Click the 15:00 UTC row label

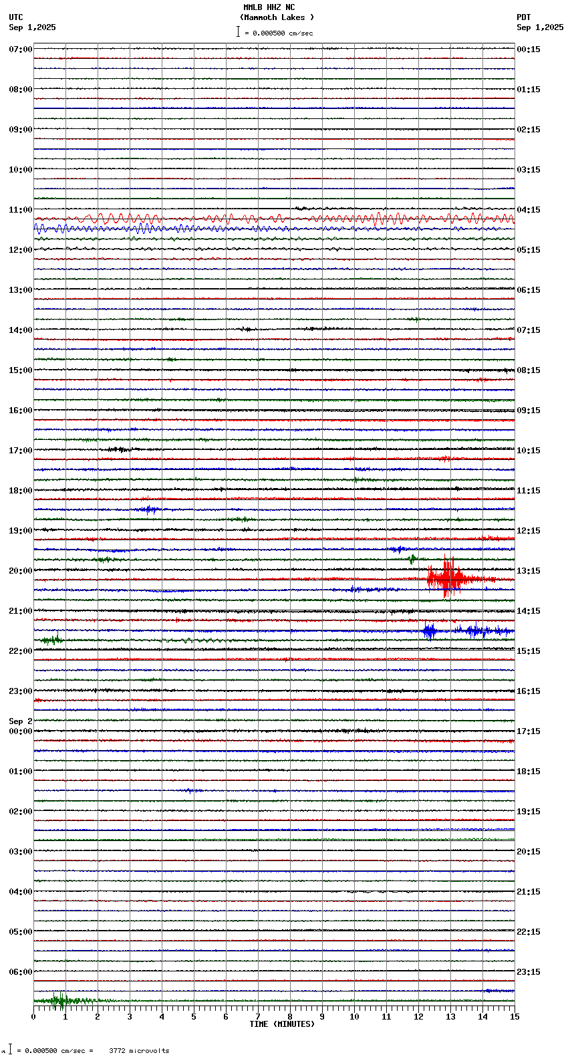click(x=21, y=370)
